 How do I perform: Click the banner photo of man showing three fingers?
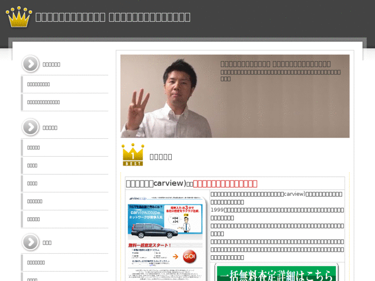235,96
